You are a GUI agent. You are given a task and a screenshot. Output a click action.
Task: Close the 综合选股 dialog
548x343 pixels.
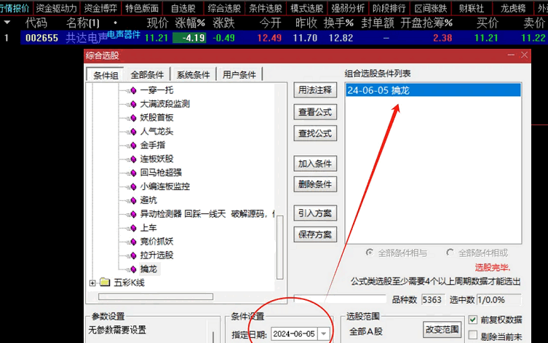524,55
